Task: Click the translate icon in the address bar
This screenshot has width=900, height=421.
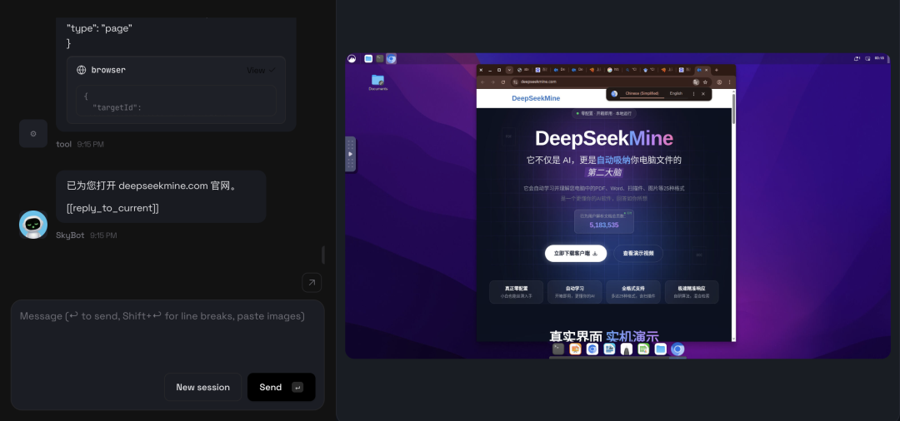Action: tap(696, 82)
